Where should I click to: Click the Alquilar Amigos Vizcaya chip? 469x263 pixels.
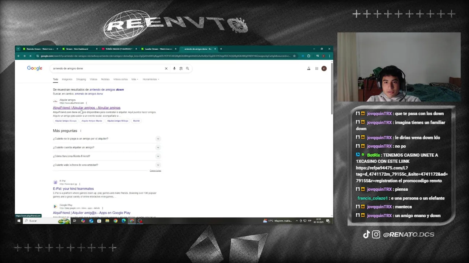pyautogui.click(x=66, y=121)
